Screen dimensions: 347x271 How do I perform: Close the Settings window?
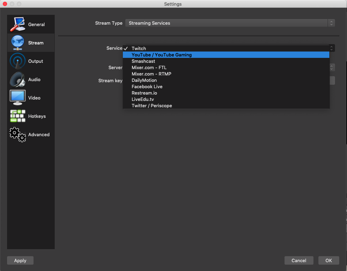click(5, 4)
